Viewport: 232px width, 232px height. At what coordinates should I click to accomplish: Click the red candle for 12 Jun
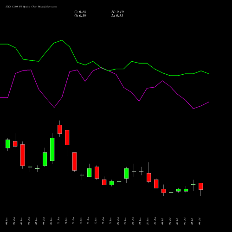tap(75, 161)
